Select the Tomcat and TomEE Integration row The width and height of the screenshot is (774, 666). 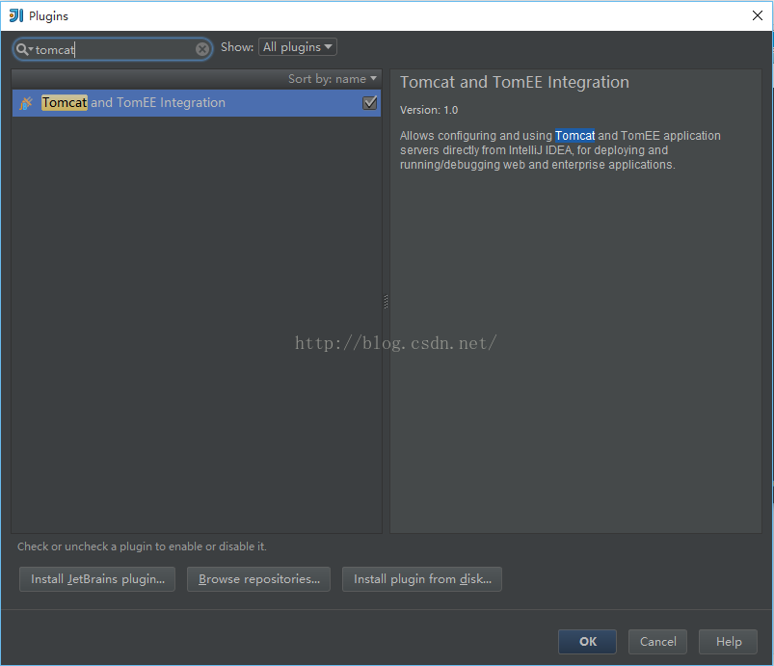click(x=197, y=103)
